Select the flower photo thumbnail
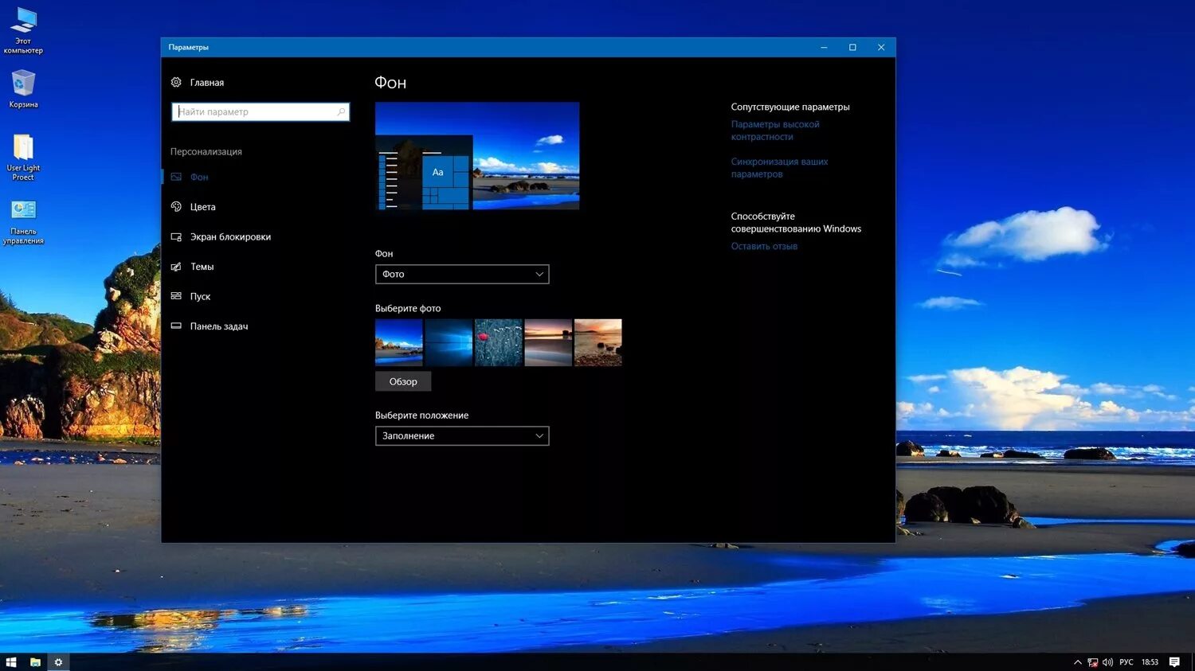Image resolution: width=1195 pixels, height=671 pixels. 498,342
